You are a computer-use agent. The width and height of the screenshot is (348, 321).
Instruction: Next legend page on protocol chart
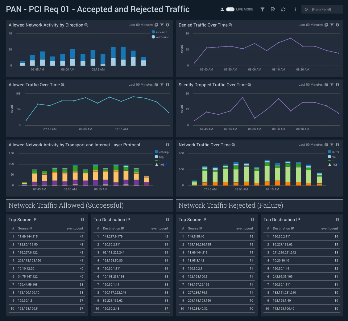[166, 165]
